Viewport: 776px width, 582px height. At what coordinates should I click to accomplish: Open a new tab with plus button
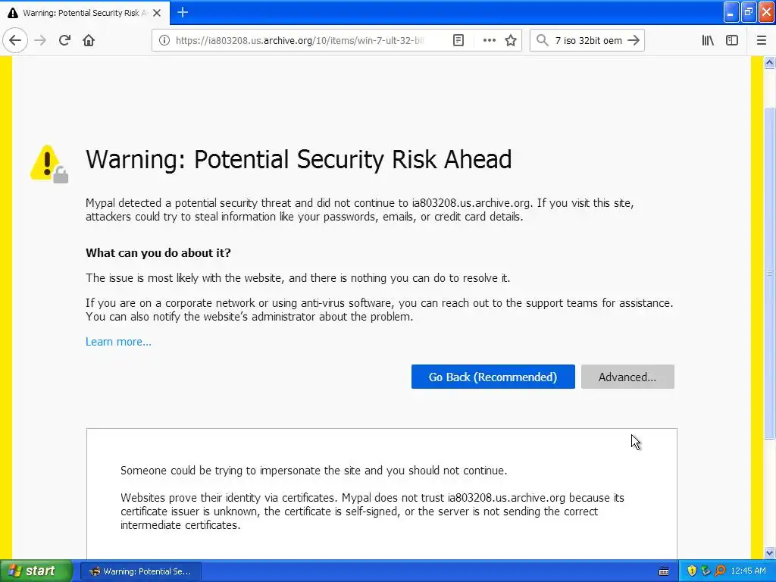click(183, 12)
